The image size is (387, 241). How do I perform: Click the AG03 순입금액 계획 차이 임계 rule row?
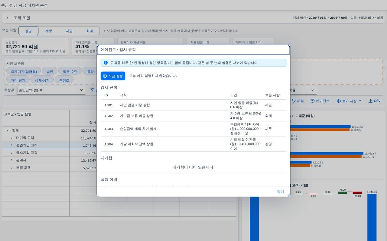[193, 129]
